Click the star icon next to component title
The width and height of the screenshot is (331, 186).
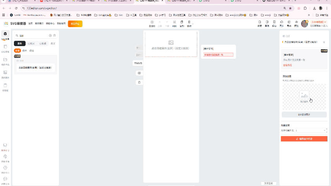pos(324,42)
